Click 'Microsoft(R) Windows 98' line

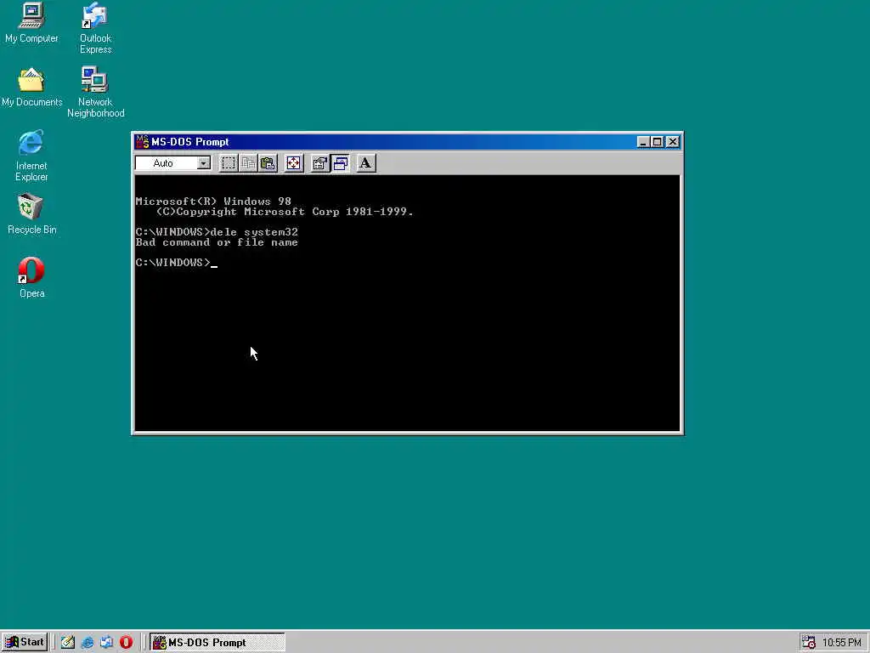point(213,201)
